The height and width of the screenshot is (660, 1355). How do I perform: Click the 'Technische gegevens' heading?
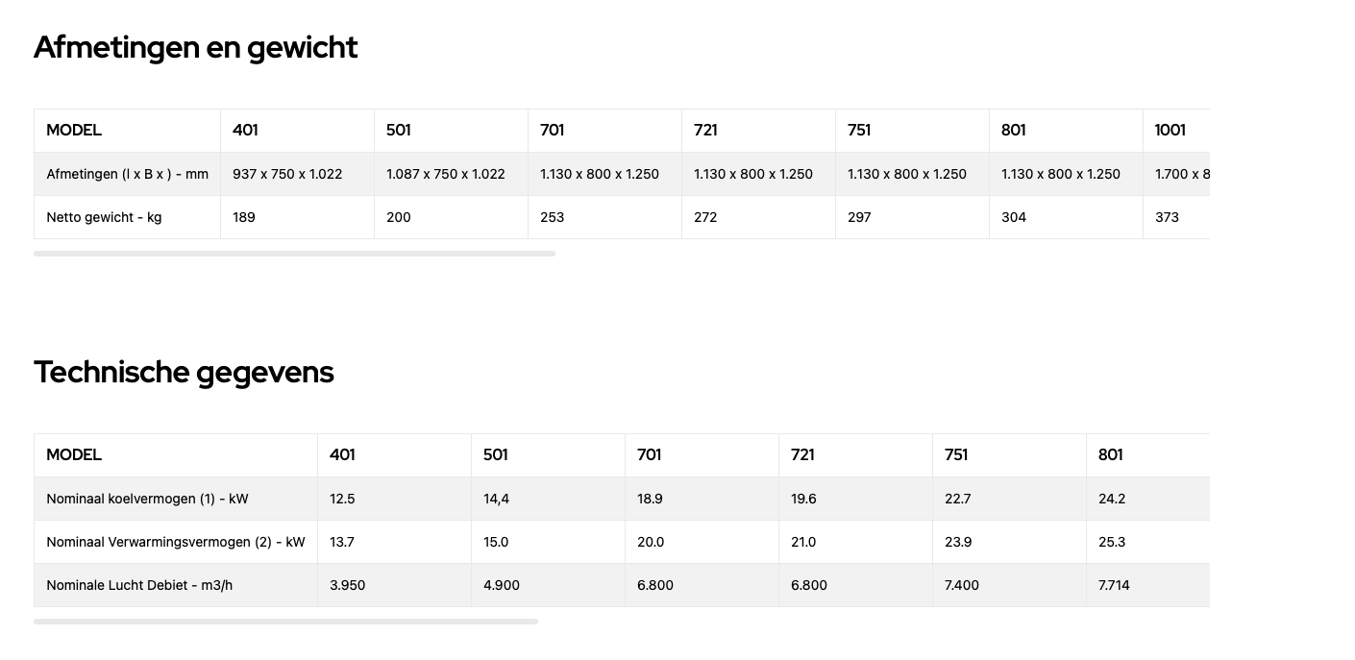click(184, 372)
